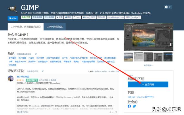184x115 pixels.
Task: Click the PortableApps.com tag
Action: (116, 17)
